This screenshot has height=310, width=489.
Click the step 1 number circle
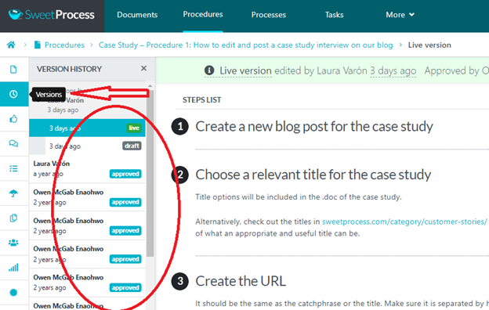click(x=180, y=127)
